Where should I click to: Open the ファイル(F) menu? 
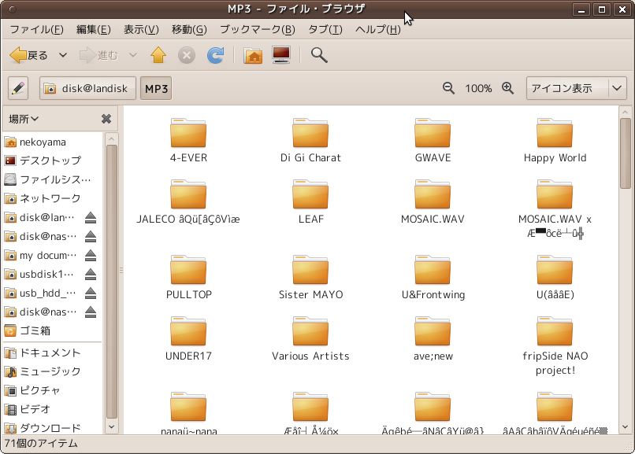(x=36, y=30)
